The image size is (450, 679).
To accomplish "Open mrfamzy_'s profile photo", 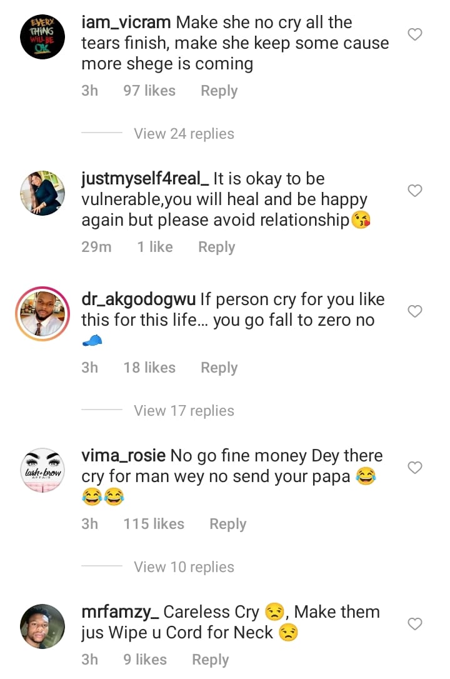I will click(x=42, y=626).
